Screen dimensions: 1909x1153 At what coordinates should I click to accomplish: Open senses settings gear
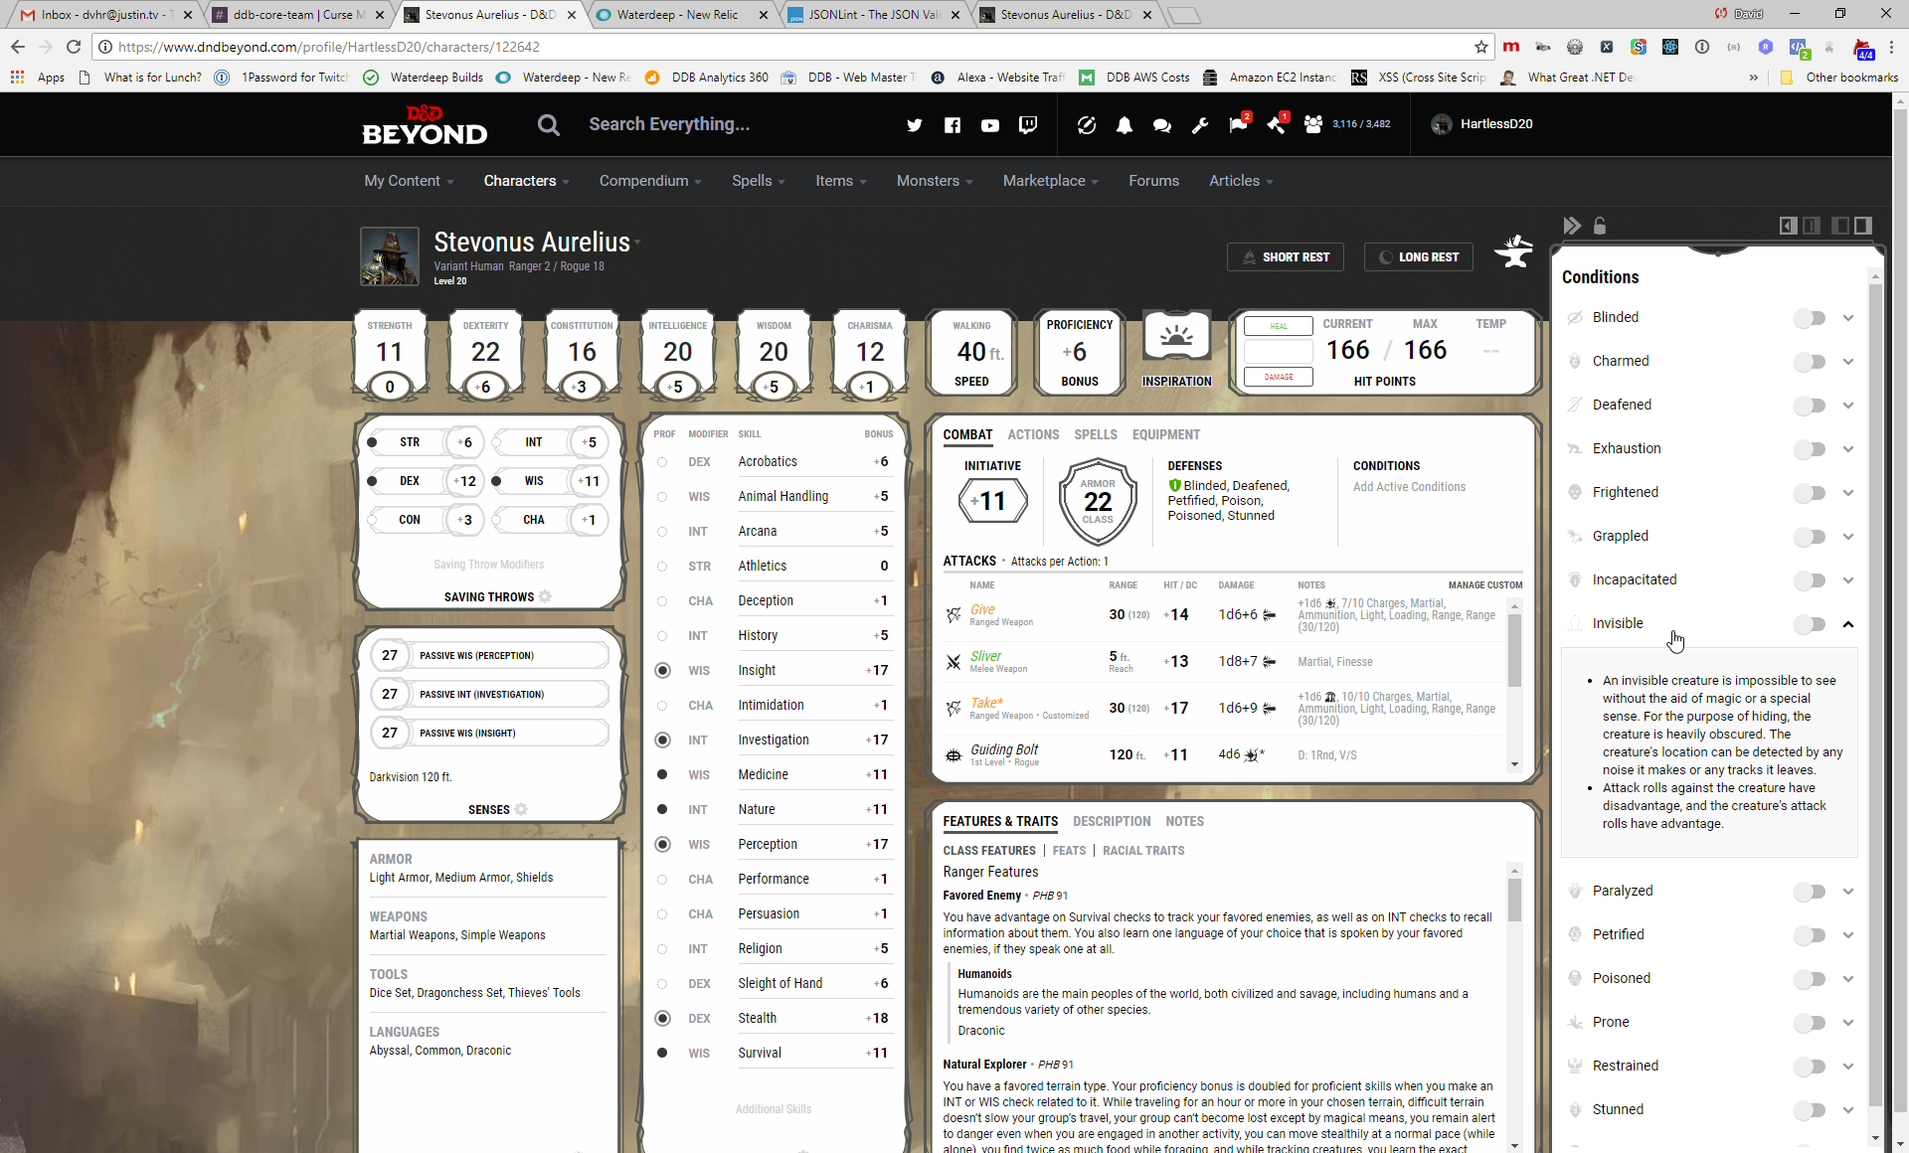click(521, 809)
